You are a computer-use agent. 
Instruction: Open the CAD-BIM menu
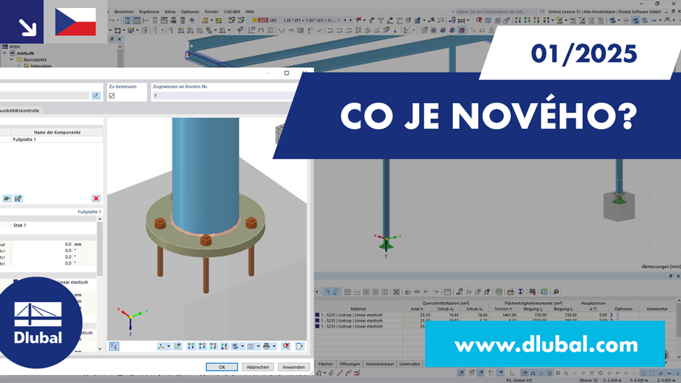(232, 12)
